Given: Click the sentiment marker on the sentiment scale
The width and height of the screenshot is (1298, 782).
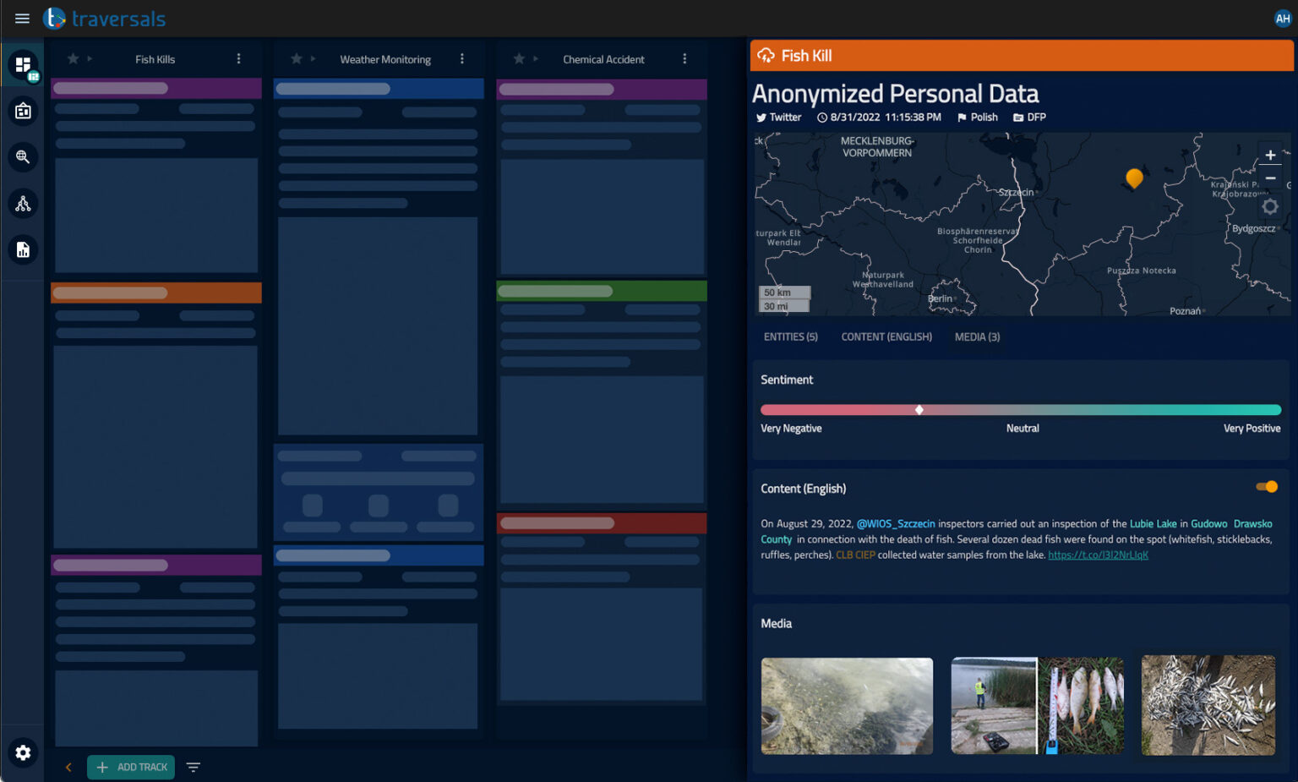Looking at the screenshot, I should pyautogui.click(x=919, y=409).
